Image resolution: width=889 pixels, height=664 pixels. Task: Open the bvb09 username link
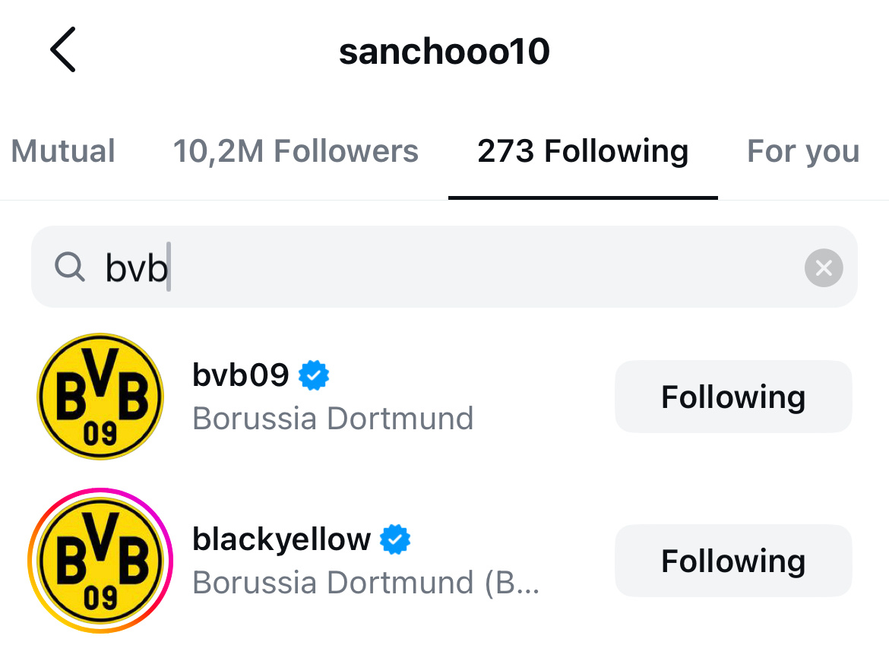240,375
